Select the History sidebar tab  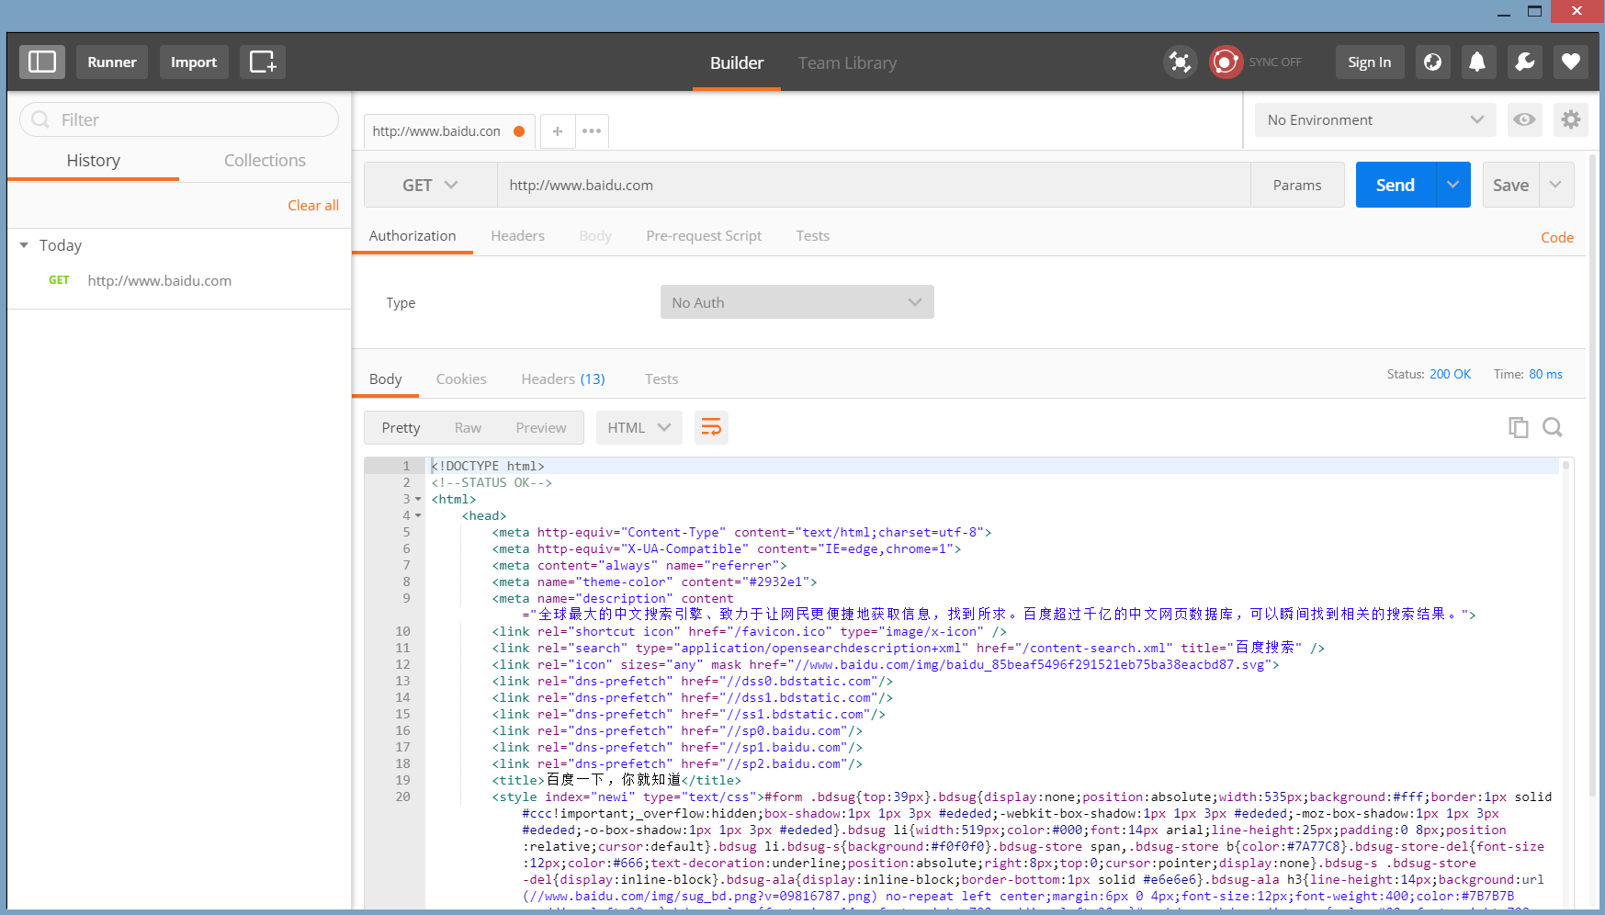tap(94, 160)
